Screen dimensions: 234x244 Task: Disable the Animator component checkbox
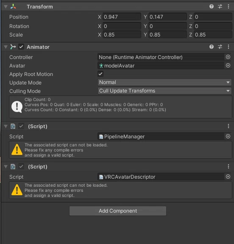21,47
